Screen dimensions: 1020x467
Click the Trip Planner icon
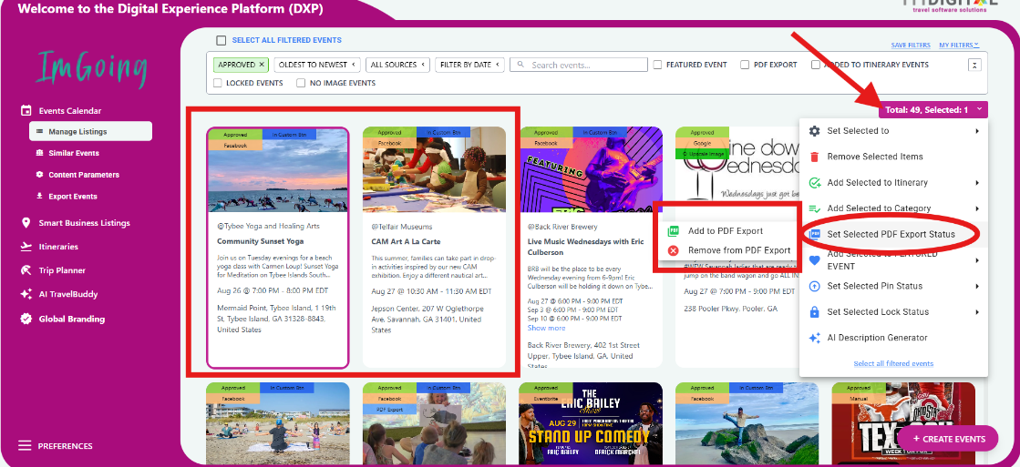click(x=26, y=269)
